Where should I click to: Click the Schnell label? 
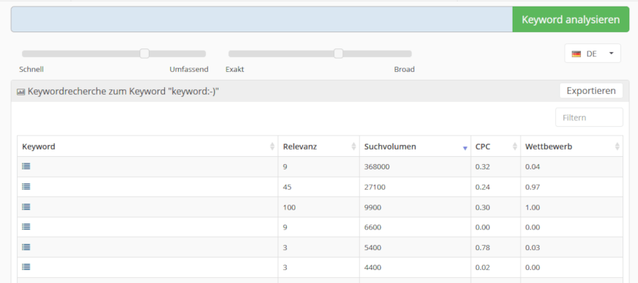point(32,69)
